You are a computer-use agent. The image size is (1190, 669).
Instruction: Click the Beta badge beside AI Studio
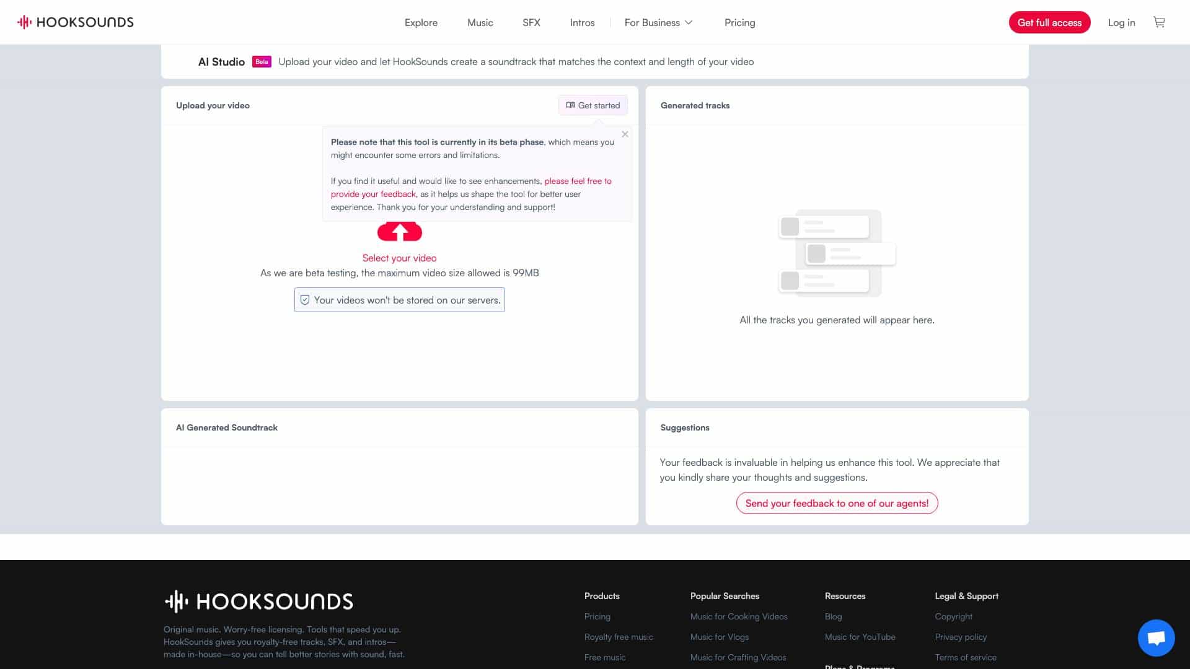point(262,62)
